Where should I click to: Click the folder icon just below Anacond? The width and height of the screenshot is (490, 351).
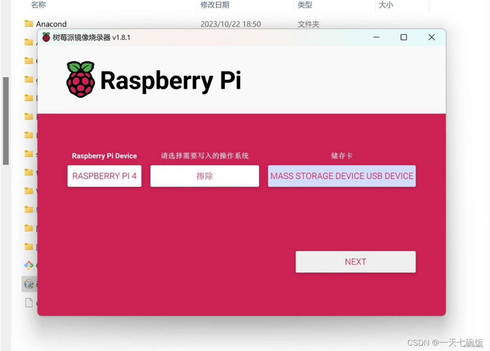(29, 42)
